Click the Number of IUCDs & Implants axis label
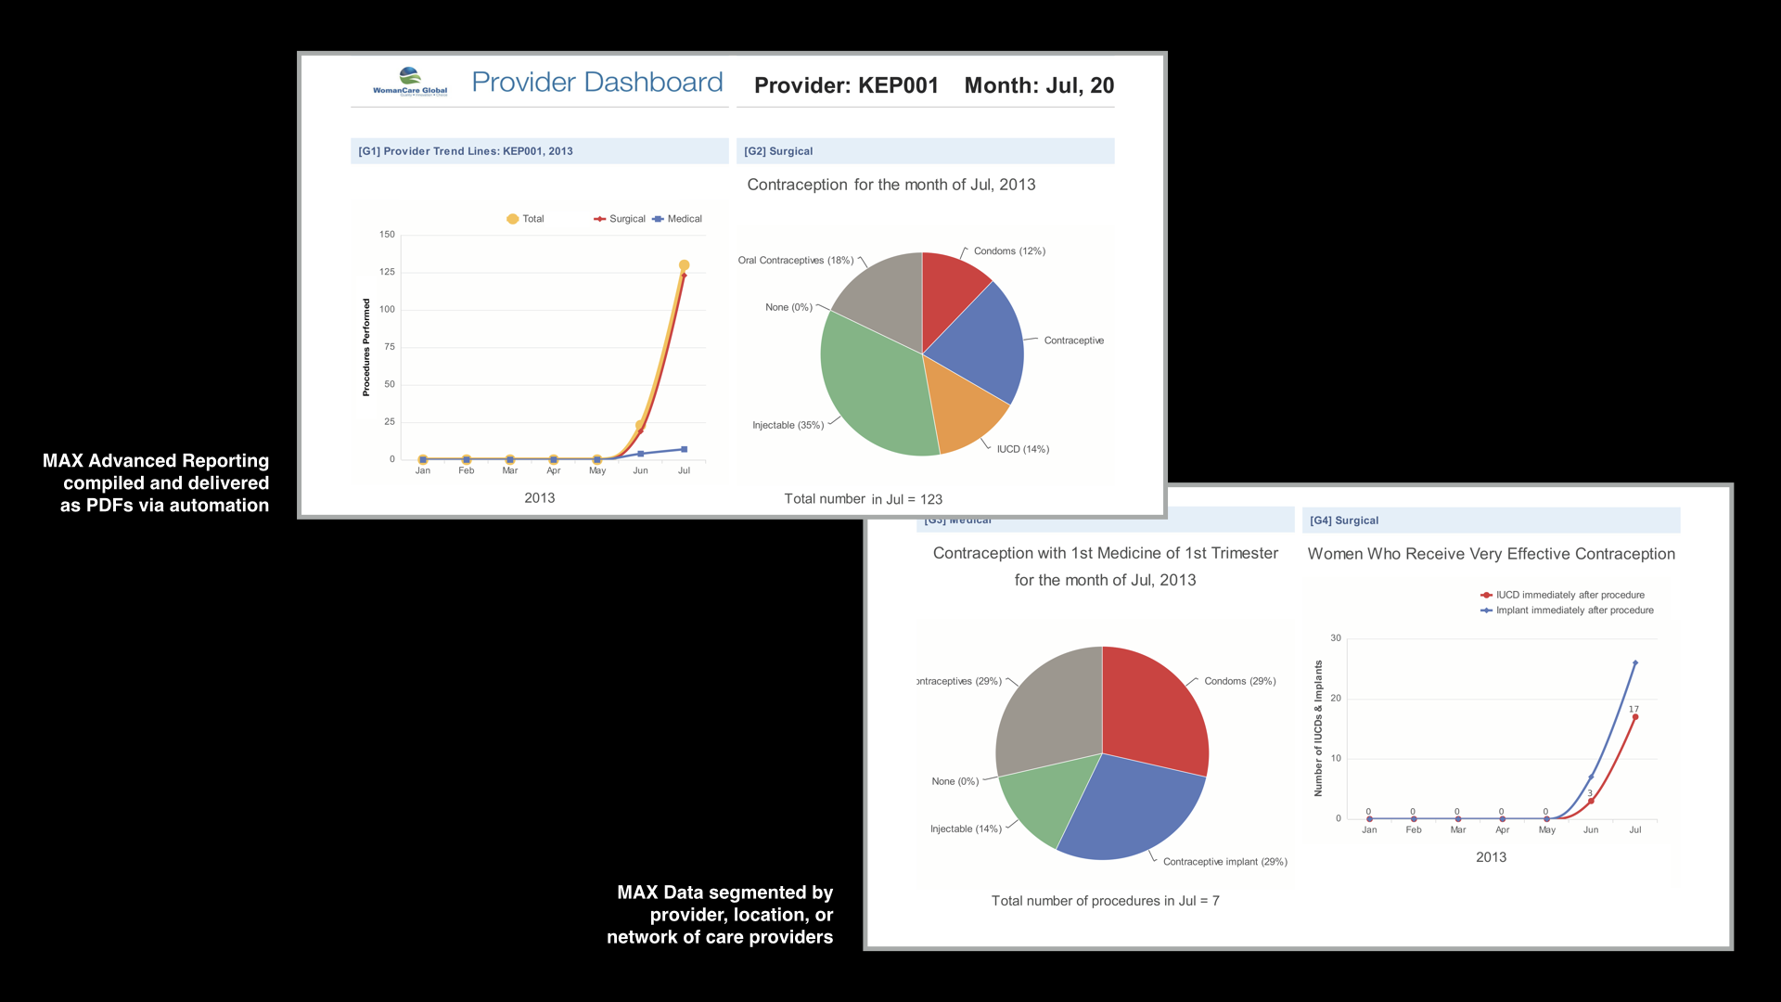The height and width of the screenshot is (1002, 1781). pos(1318,728)
